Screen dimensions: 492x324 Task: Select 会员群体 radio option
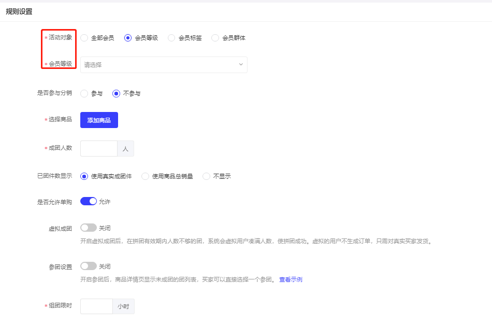tap(228, 38)
